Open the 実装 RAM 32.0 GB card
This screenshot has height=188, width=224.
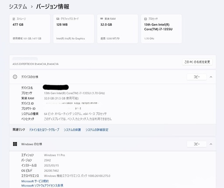pos(118,29)
